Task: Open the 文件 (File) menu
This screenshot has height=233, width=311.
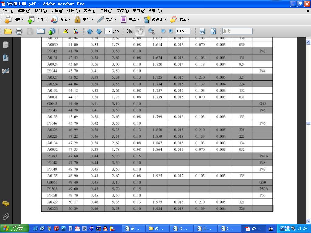Action: (x=8, y=11)
